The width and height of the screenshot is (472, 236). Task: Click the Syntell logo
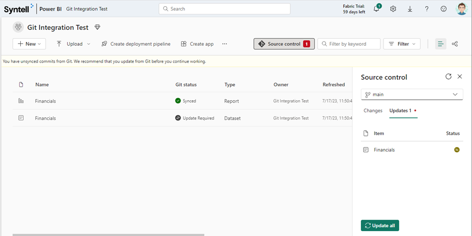coord(19,9)
